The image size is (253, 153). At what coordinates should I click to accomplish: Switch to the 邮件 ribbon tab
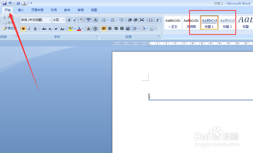[x=67, y=10]
